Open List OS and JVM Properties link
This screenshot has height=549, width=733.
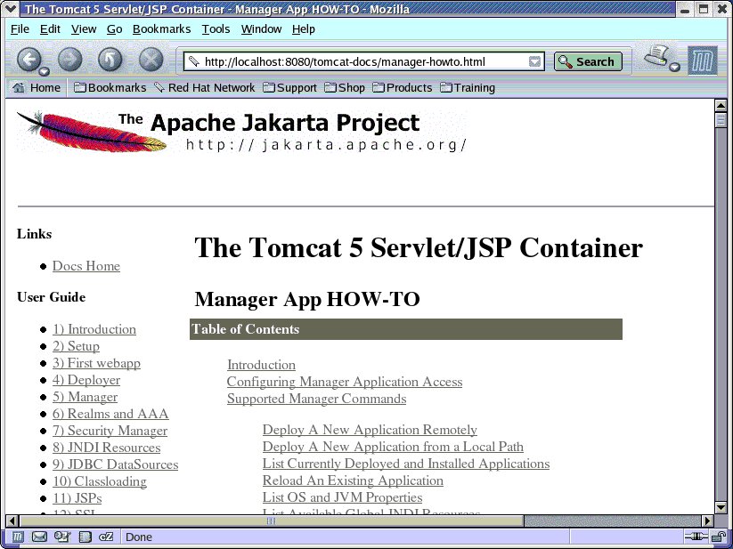(x=342, y=497)
